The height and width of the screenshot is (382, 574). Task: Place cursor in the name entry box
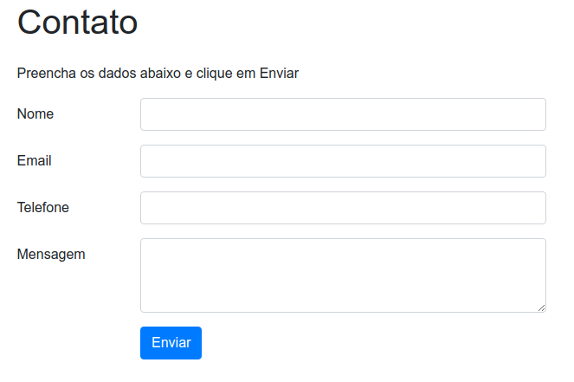pyautogui.click(x=343, y=114)
